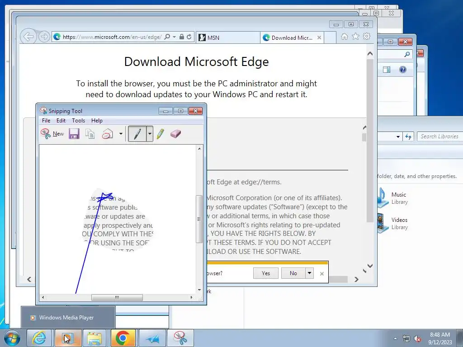The width and height of the screenshot is (463, 347).
Task: Open Snipping Tool Edit menu
Action: [x=61, y=120]
